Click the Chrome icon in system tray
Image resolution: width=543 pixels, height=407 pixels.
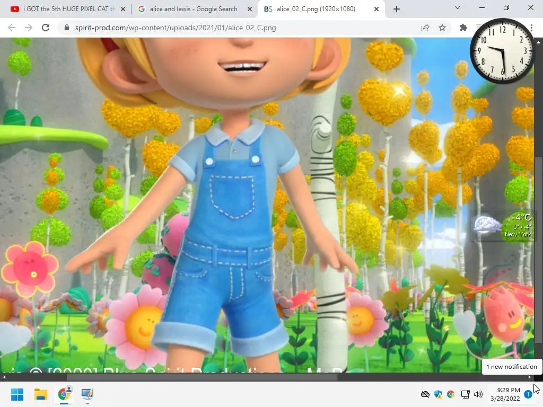point(451,394)
